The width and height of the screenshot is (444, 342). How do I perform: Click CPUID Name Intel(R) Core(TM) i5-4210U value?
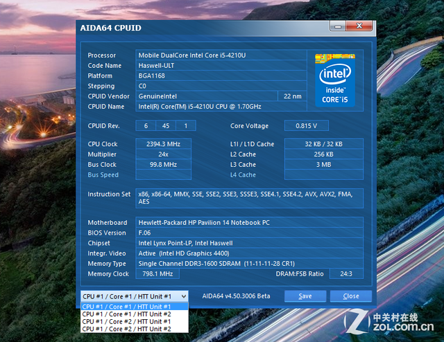(x=221, y=107)
